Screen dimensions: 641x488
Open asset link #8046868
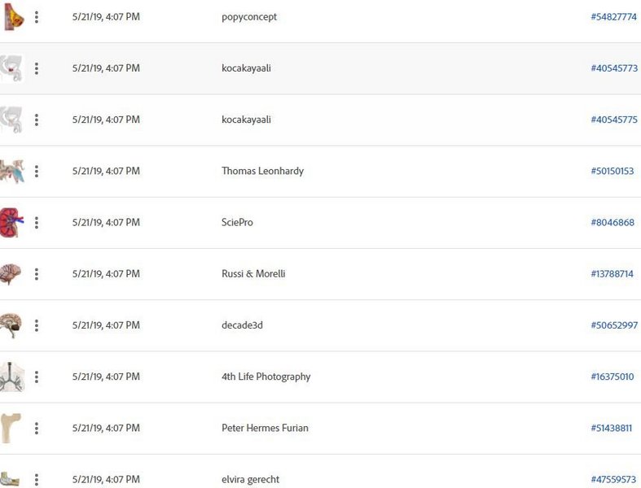[x=612, y=223]
